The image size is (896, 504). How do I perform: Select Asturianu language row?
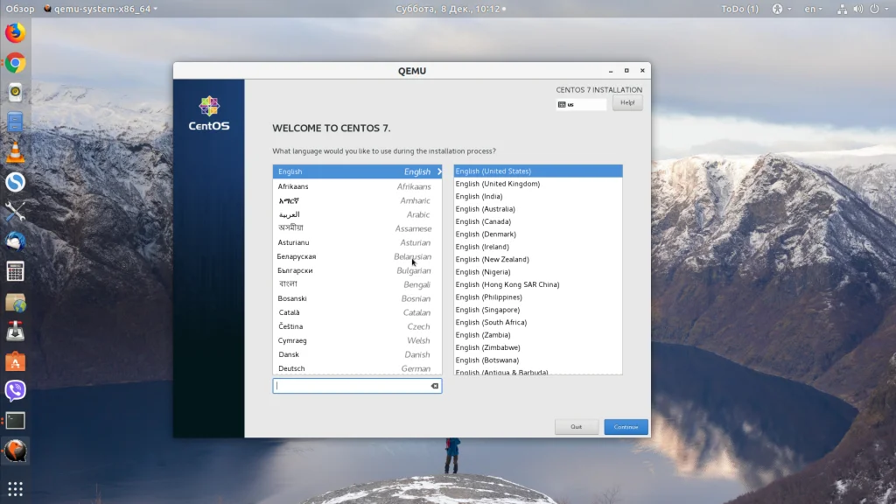click(357, 242)
